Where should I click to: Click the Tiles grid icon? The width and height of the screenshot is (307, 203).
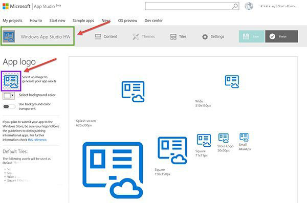click(x=173, y=37)
